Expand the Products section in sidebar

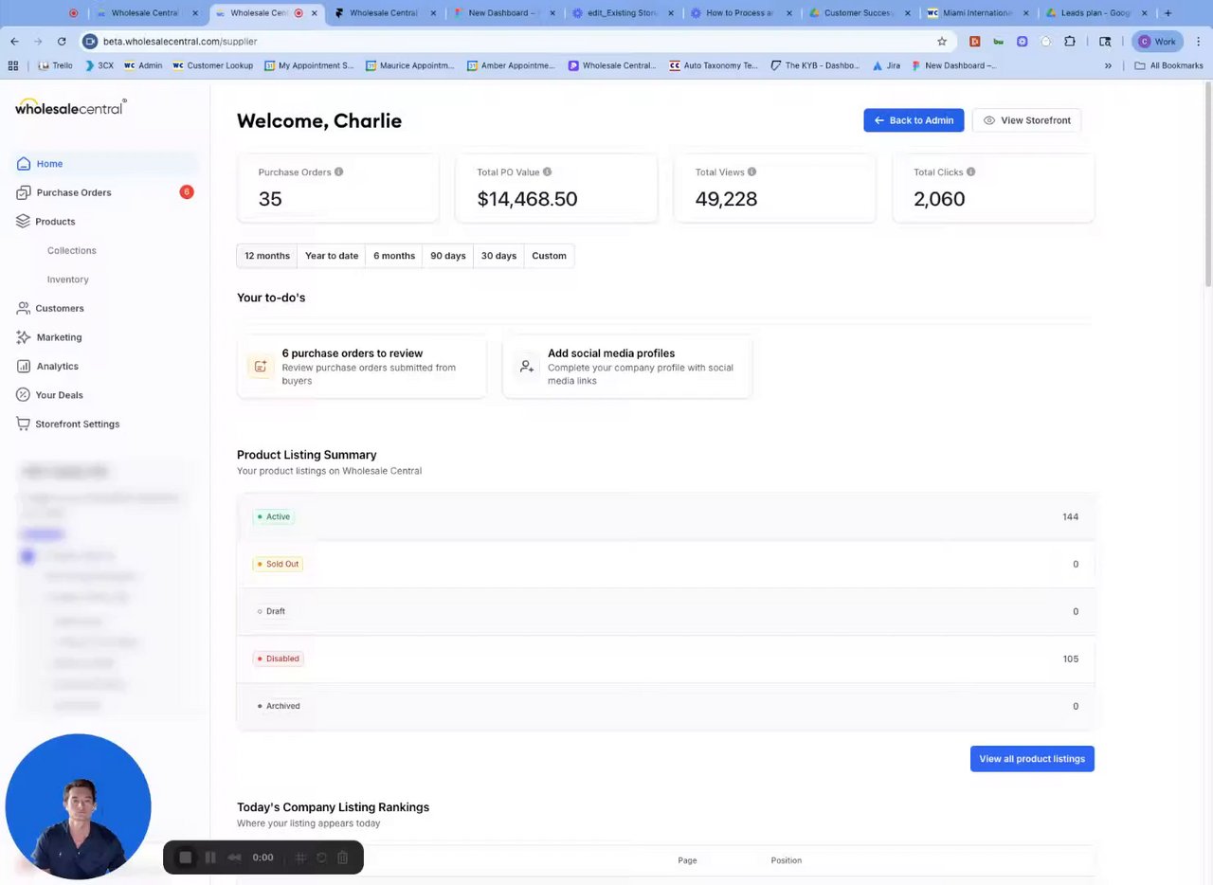[55, 222]
